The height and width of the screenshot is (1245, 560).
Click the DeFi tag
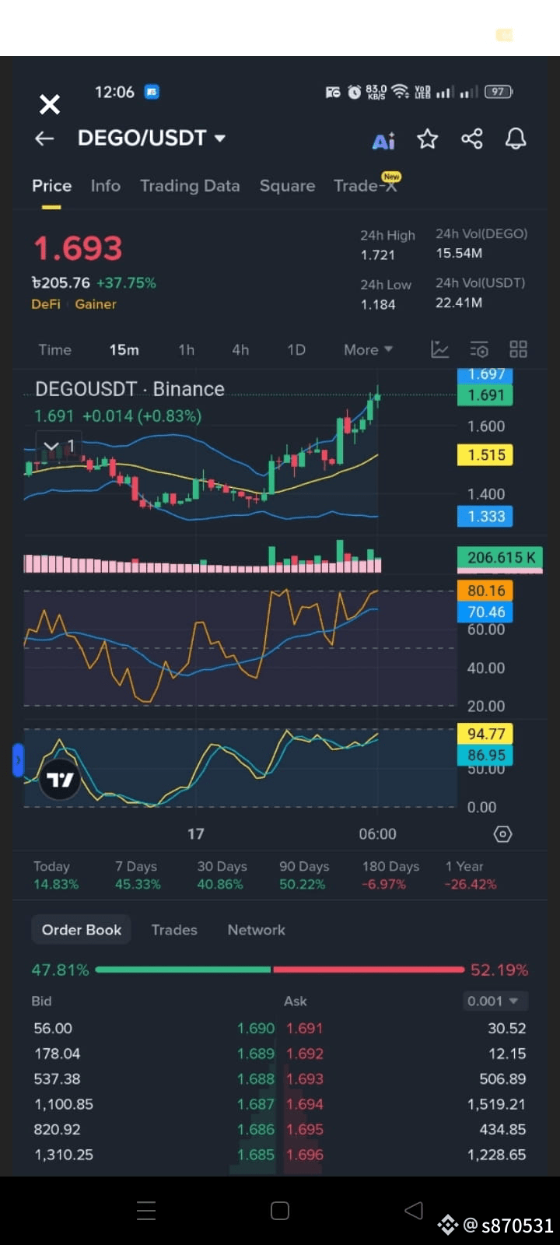(46, 304)
